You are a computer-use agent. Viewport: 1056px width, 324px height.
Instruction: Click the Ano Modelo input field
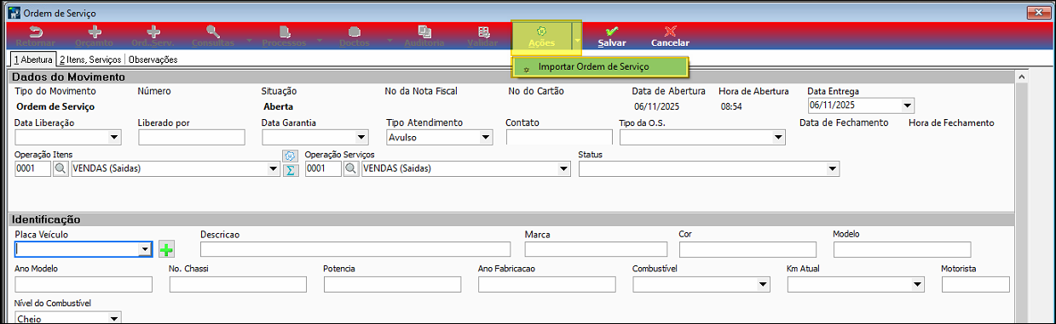(x=84, y=284)
